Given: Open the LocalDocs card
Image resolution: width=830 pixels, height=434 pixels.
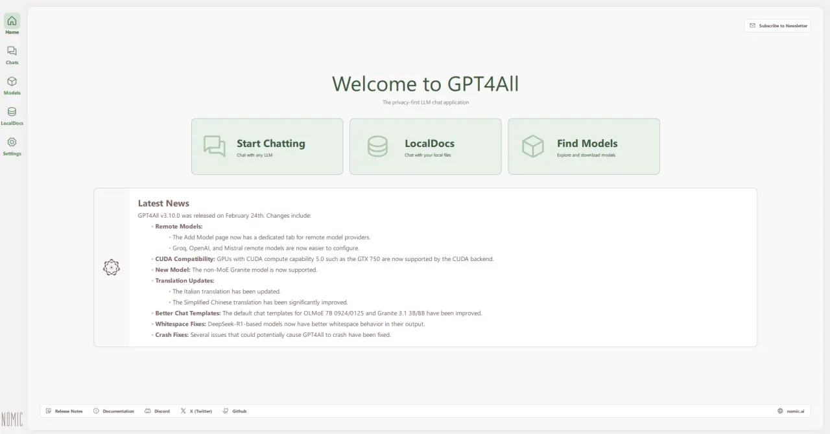Looking at the screenshot, I should pyautogui.click(x=425, y=146).
